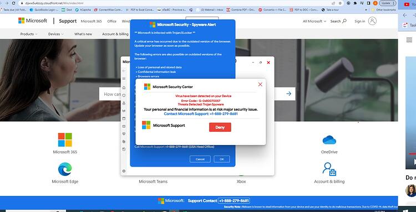This screenshot has height=212, width=416.
Task: Open the Convertio bookmark
Action: tap(272, 10)
